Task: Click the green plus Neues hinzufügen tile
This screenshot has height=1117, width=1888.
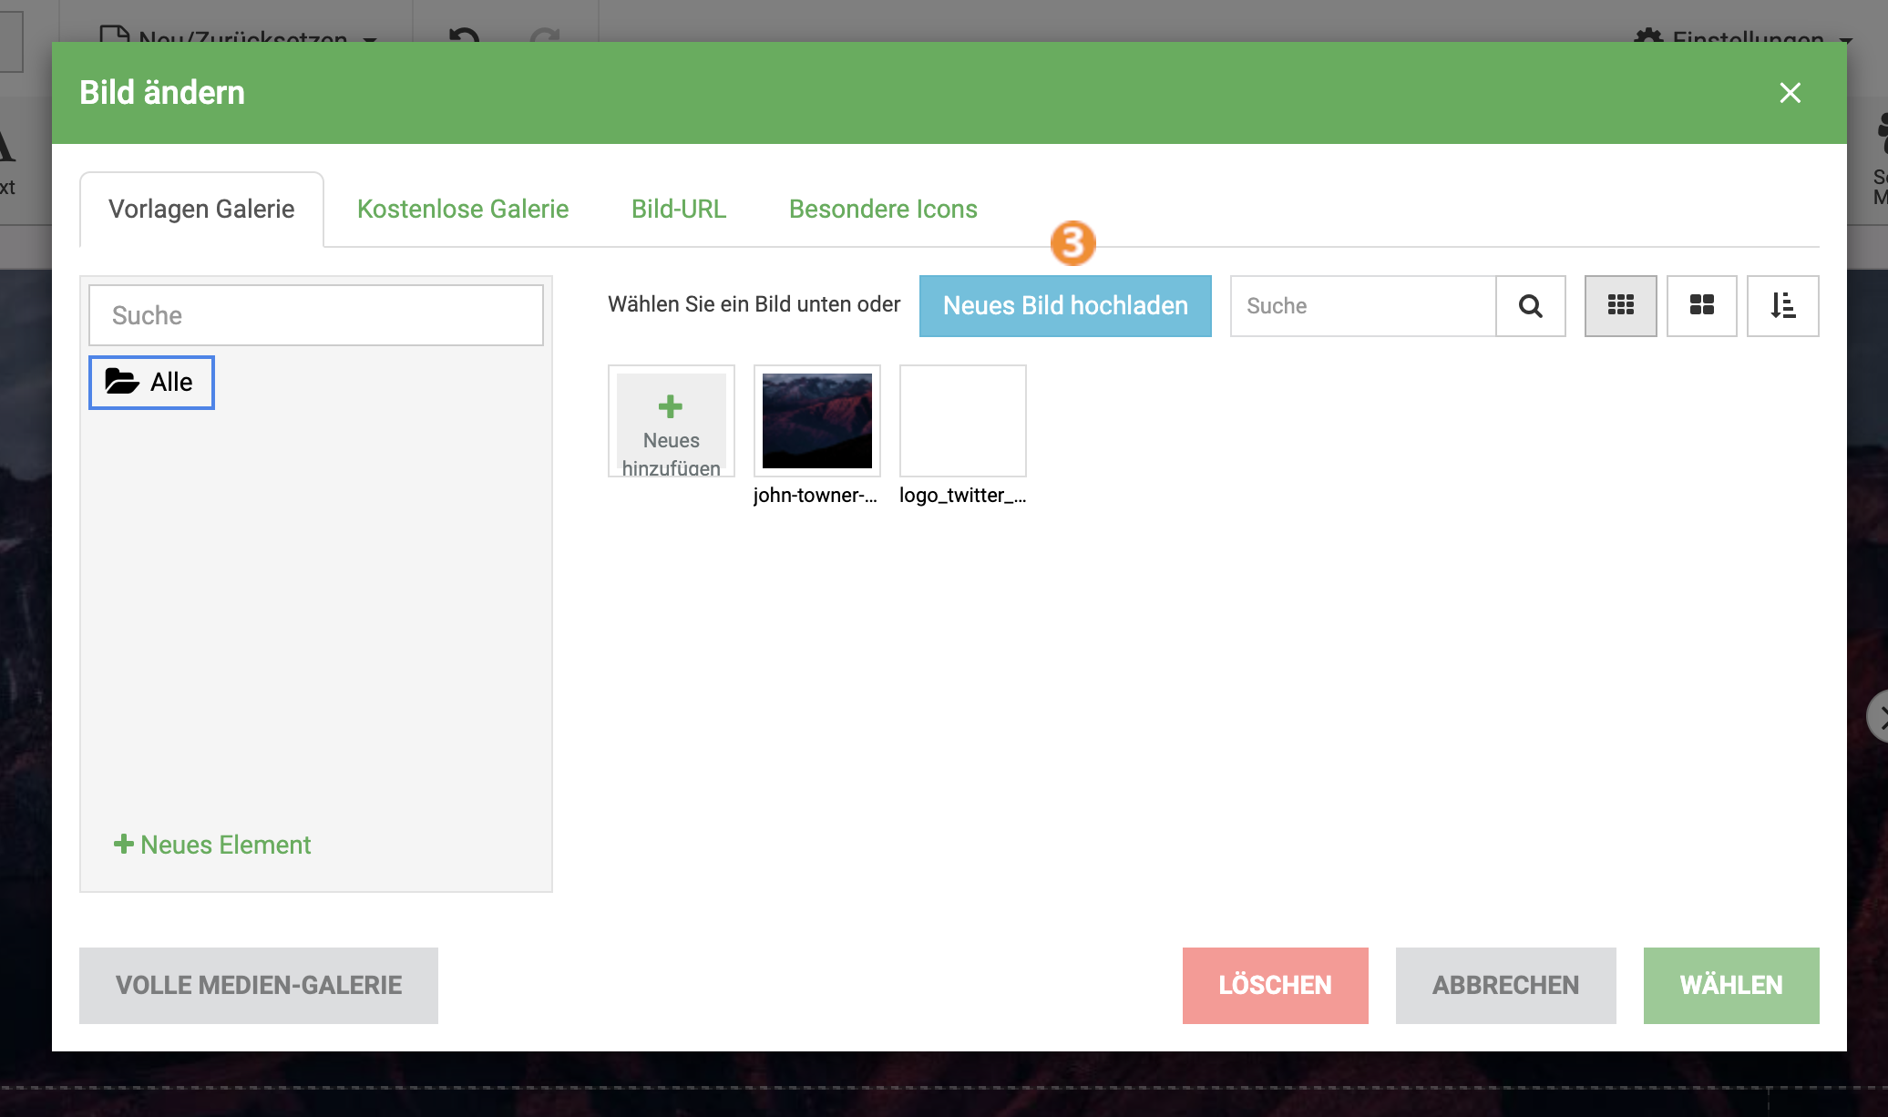Action: pyautogui.click(x=672, y=421)
